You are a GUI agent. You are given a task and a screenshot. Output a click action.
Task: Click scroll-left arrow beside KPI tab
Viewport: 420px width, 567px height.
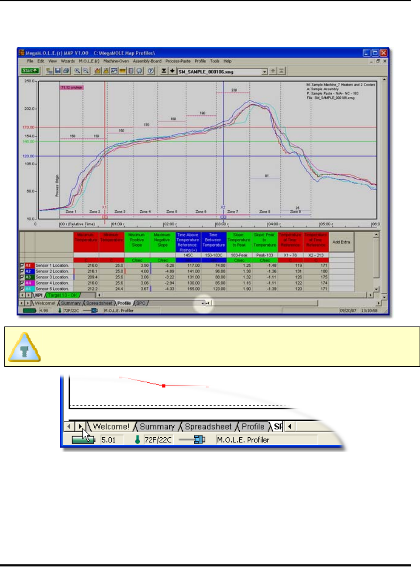(22, 296)
